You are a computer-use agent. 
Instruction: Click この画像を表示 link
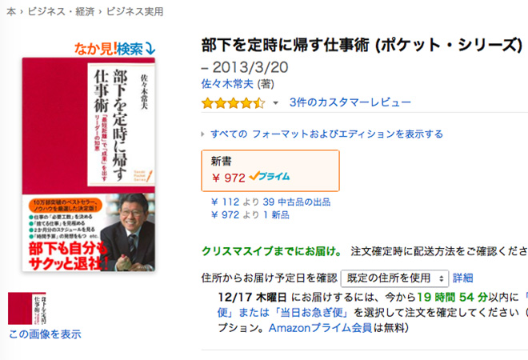click(45, 334)
